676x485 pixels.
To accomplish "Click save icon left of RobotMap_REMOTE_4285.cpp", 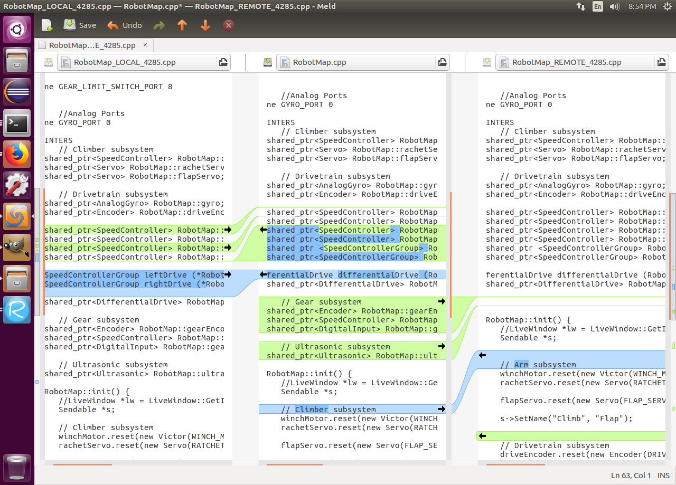I will click(487, 62).
